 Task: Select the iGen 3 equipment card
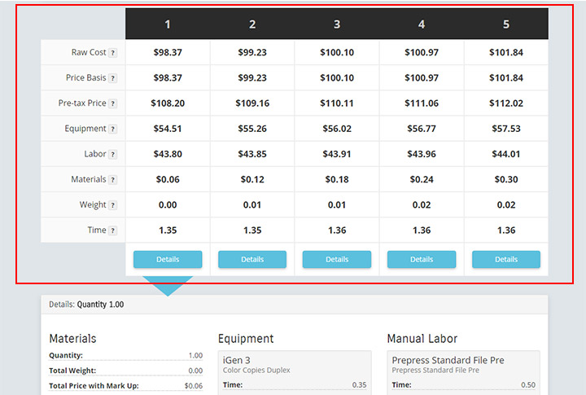(x=295, y=372)
